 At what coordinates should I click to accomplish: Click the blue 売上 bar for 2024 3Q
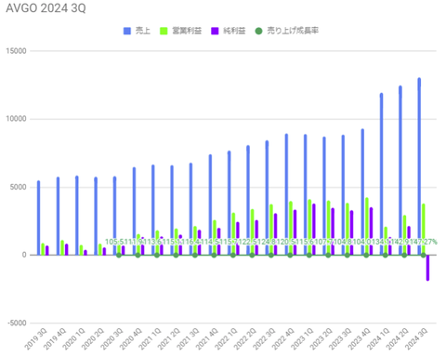tap(419, 166)
